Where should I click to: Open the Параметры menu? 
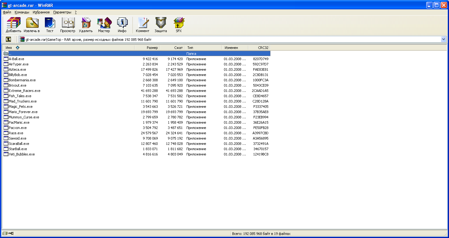pos(62,12)
